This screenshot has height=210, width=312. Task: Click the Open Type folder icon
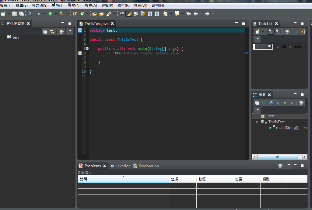click(x=95, y=14)
